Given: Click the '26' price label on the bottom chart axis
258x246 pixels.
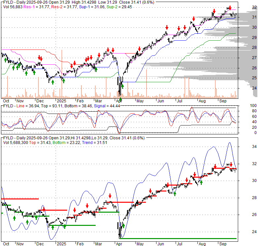Looking at the screenshot, I should pos(254,215).
